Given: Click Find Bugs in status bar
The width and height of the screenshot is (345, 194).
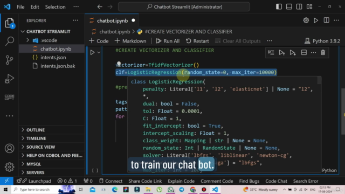Looking at the screenshot, I should pyautogui.click(x=249, y=181).
